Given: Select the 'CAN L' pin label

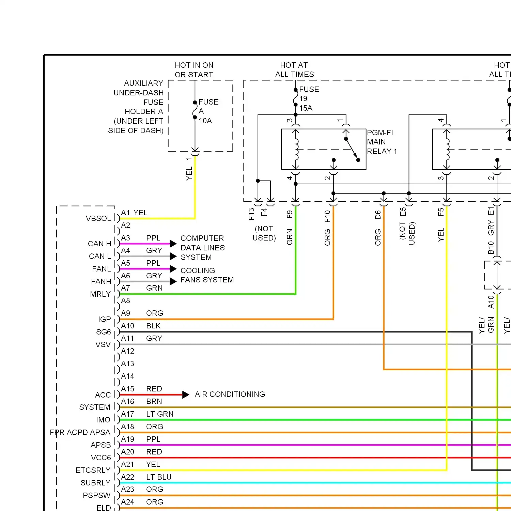Looking at the screenshot, I should (100, 257).
